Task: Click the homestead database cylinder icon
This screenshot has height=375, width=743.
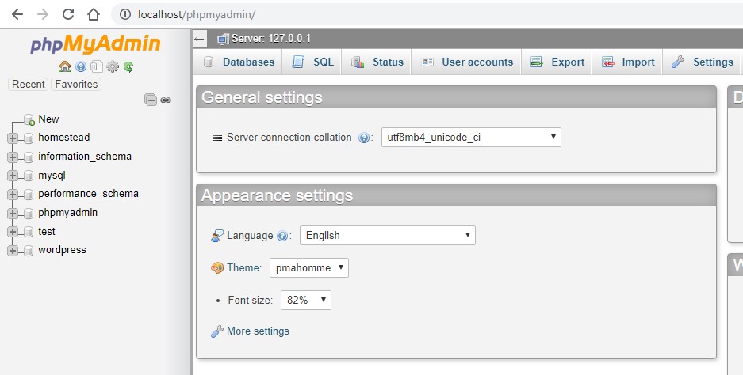Action: 29,138
